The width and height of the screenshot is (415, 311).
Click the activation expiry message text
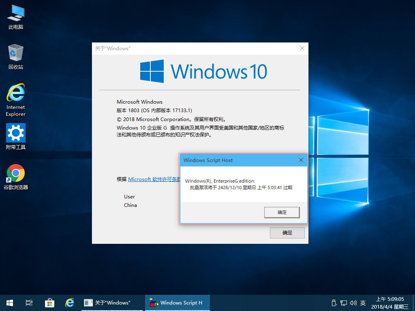241,187
